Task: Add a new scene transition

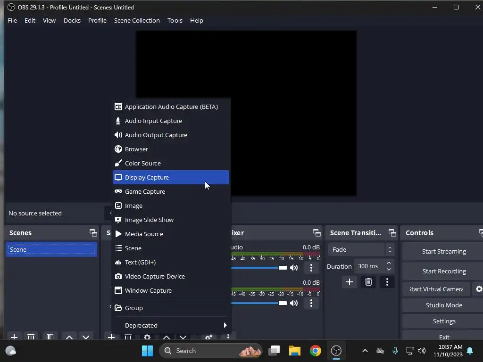Action: [350, 282]
